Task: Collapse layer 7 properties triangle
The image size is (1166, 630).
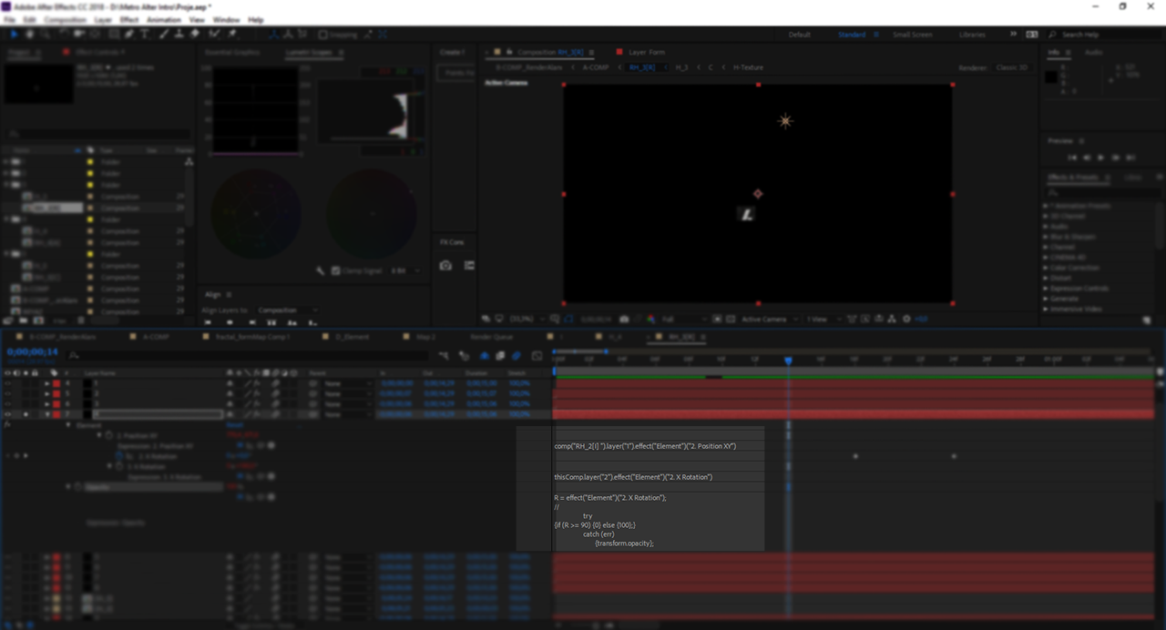Action: pyautogui.click(x=46, y=414)
